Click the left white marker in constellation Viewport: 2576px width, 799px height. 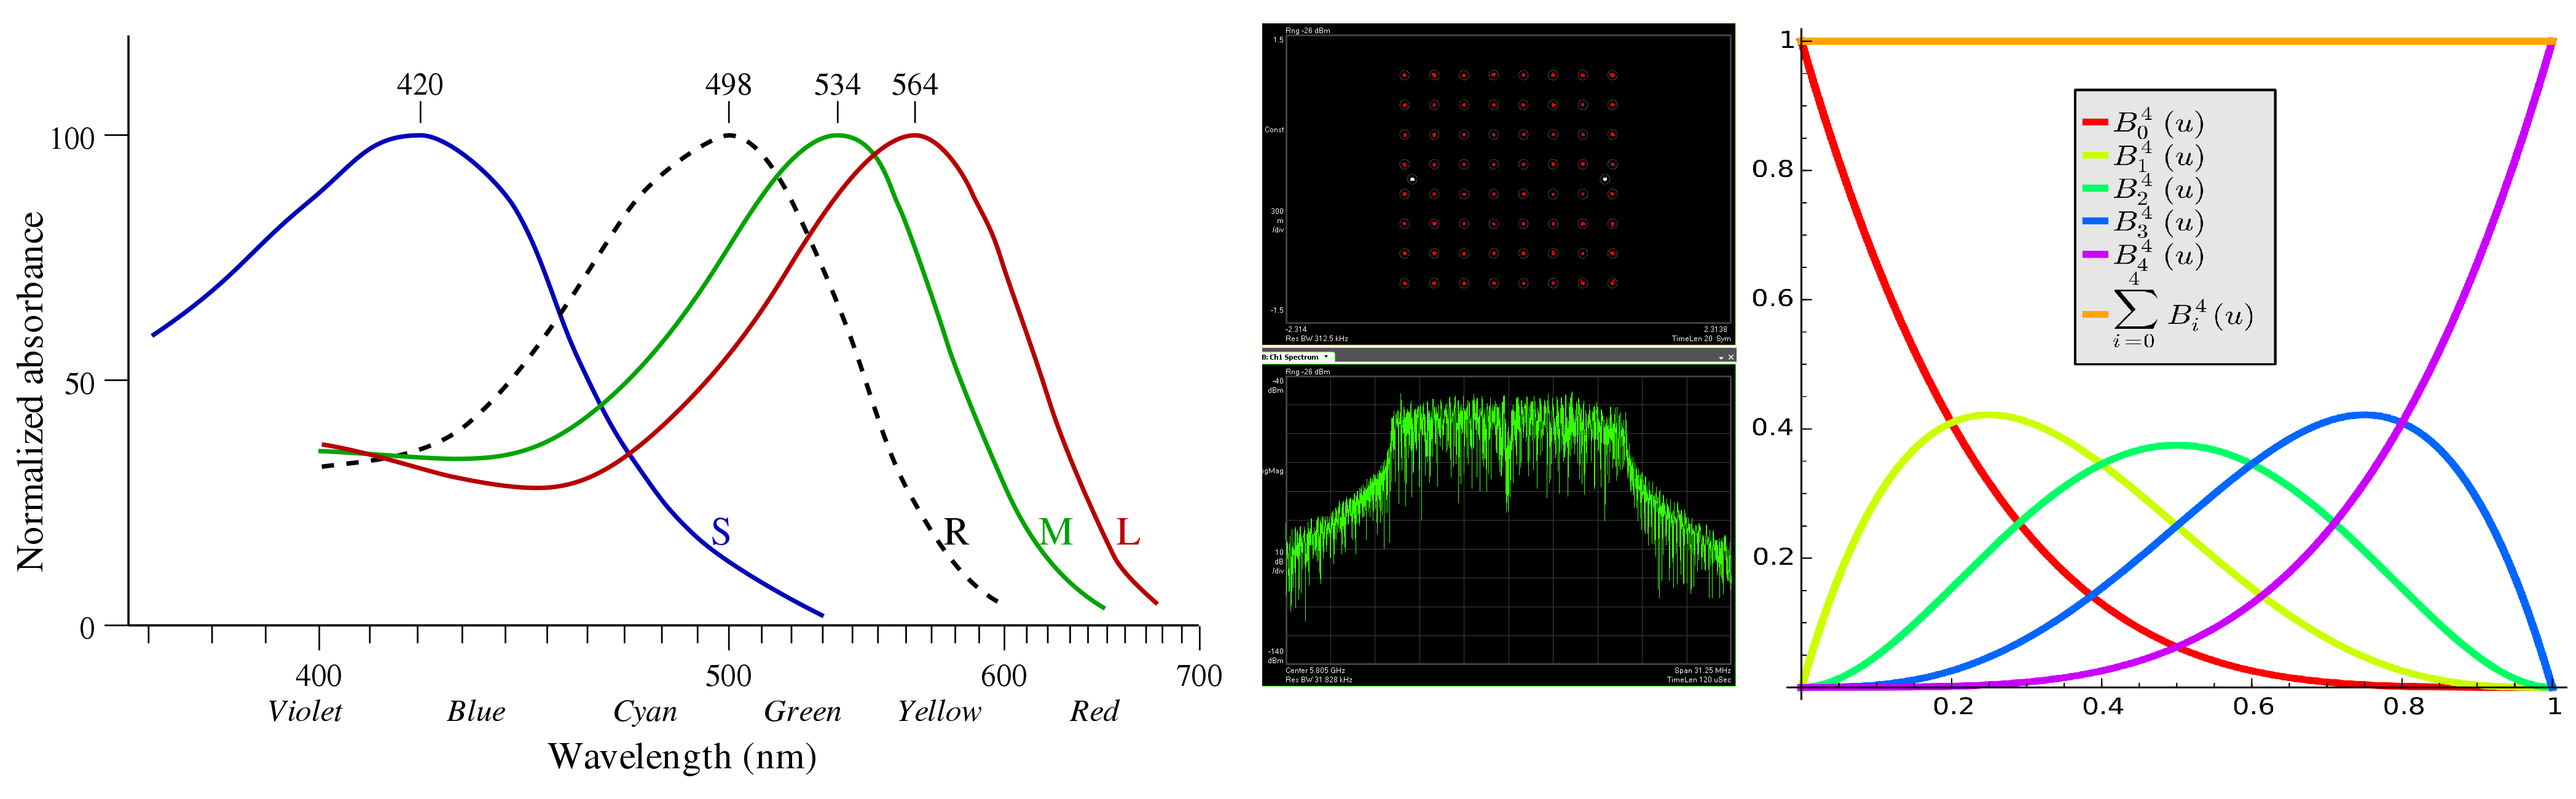click(x=1412, y=179)
